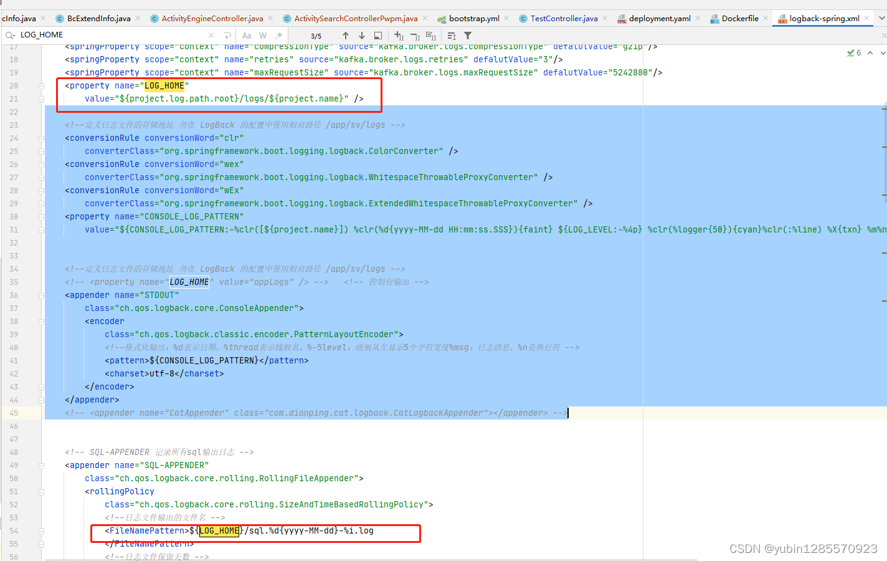887x561 pixels.
Task: Jump to next highlighted problem
Action: 883,53
